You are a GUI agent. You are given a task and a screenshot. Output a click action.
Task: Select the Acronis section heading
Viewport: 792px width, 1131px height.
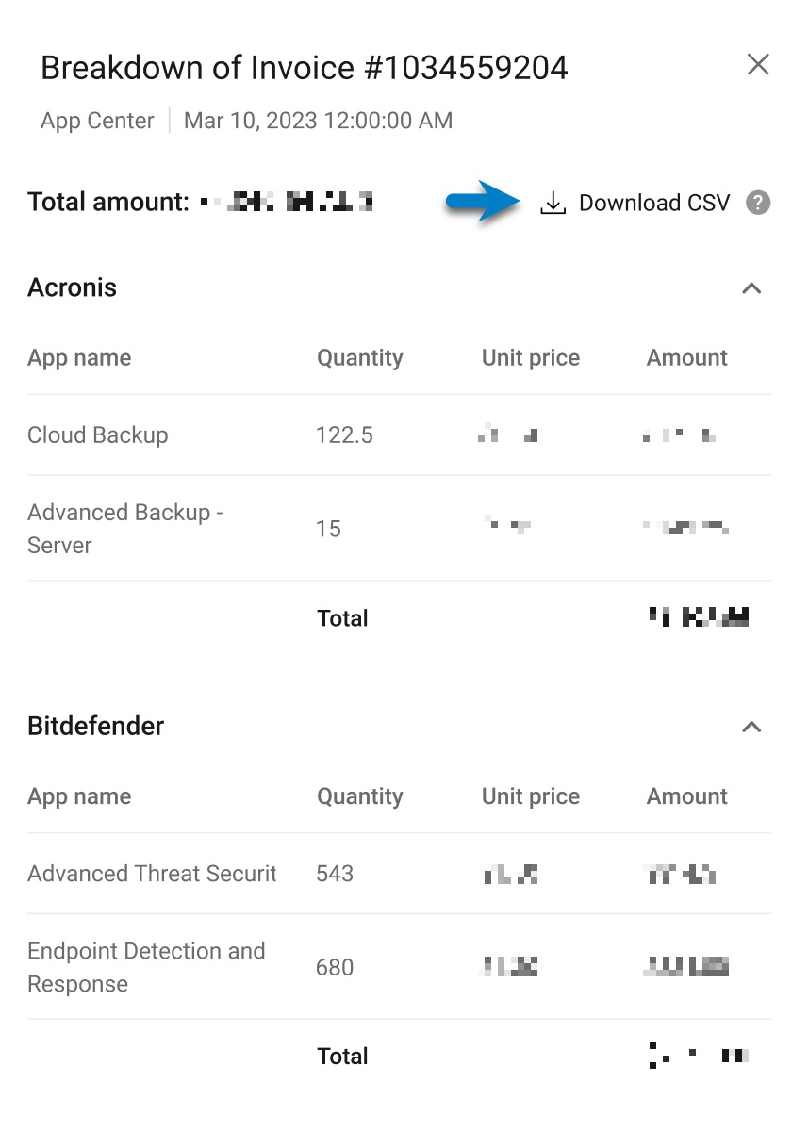point(73,287)
